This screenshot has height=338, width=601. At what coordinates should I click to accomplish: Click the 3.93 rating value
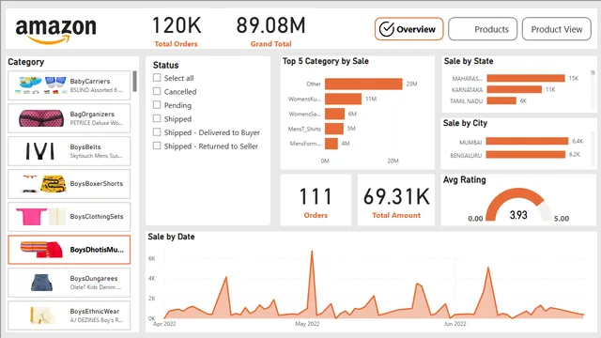(x=518, y=215)
